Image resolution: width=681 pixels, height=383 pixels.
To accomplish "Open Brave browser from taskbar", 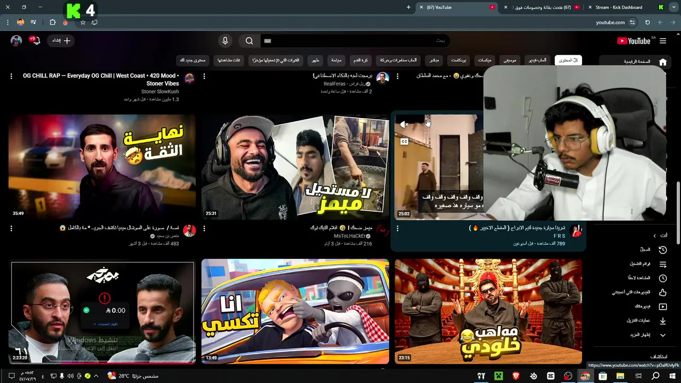I will 516,376.
